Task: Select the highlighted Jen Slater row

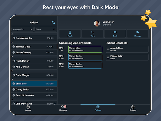Action: [34, 84]
